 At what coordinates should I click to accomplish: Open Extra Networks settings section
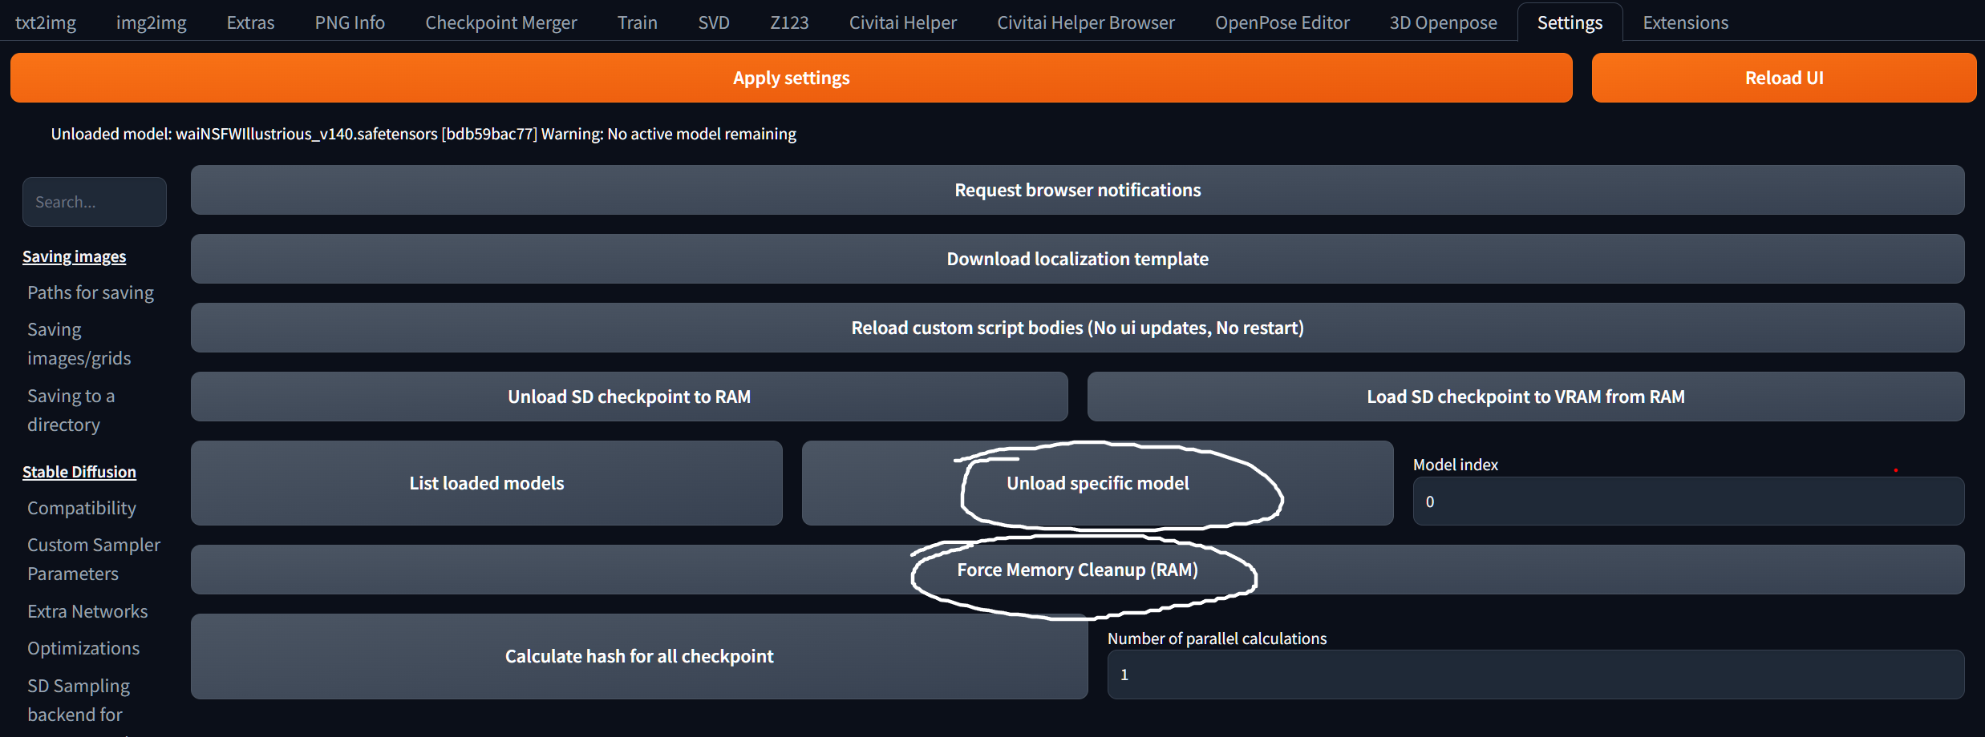[x=87, y=611]
